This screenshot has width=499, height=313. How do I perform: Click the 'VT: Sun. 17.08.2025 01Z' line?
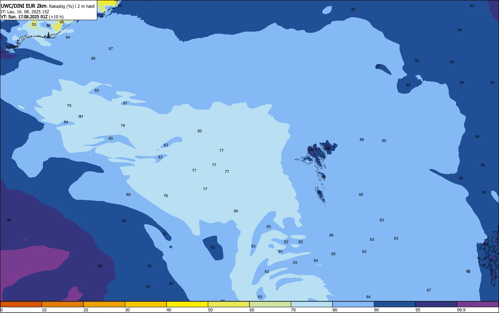(x=24, y=17)
